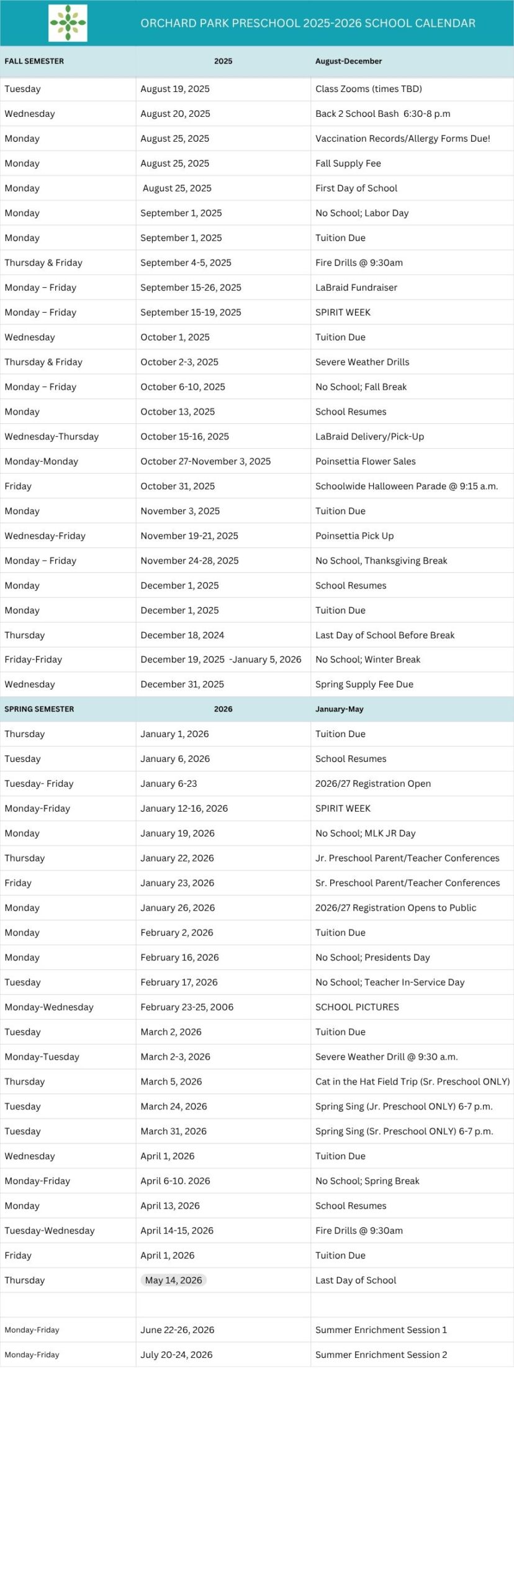Screen dimensions: 514x1591
Task: Click the Back 2 School Bash event
Action: click(382, 114)
